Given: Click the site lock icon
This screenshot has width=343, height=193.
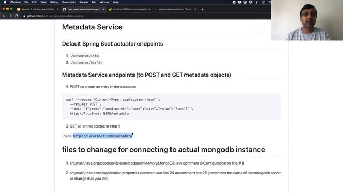Looking at the screenshot, I should click(x=24, y=16).
